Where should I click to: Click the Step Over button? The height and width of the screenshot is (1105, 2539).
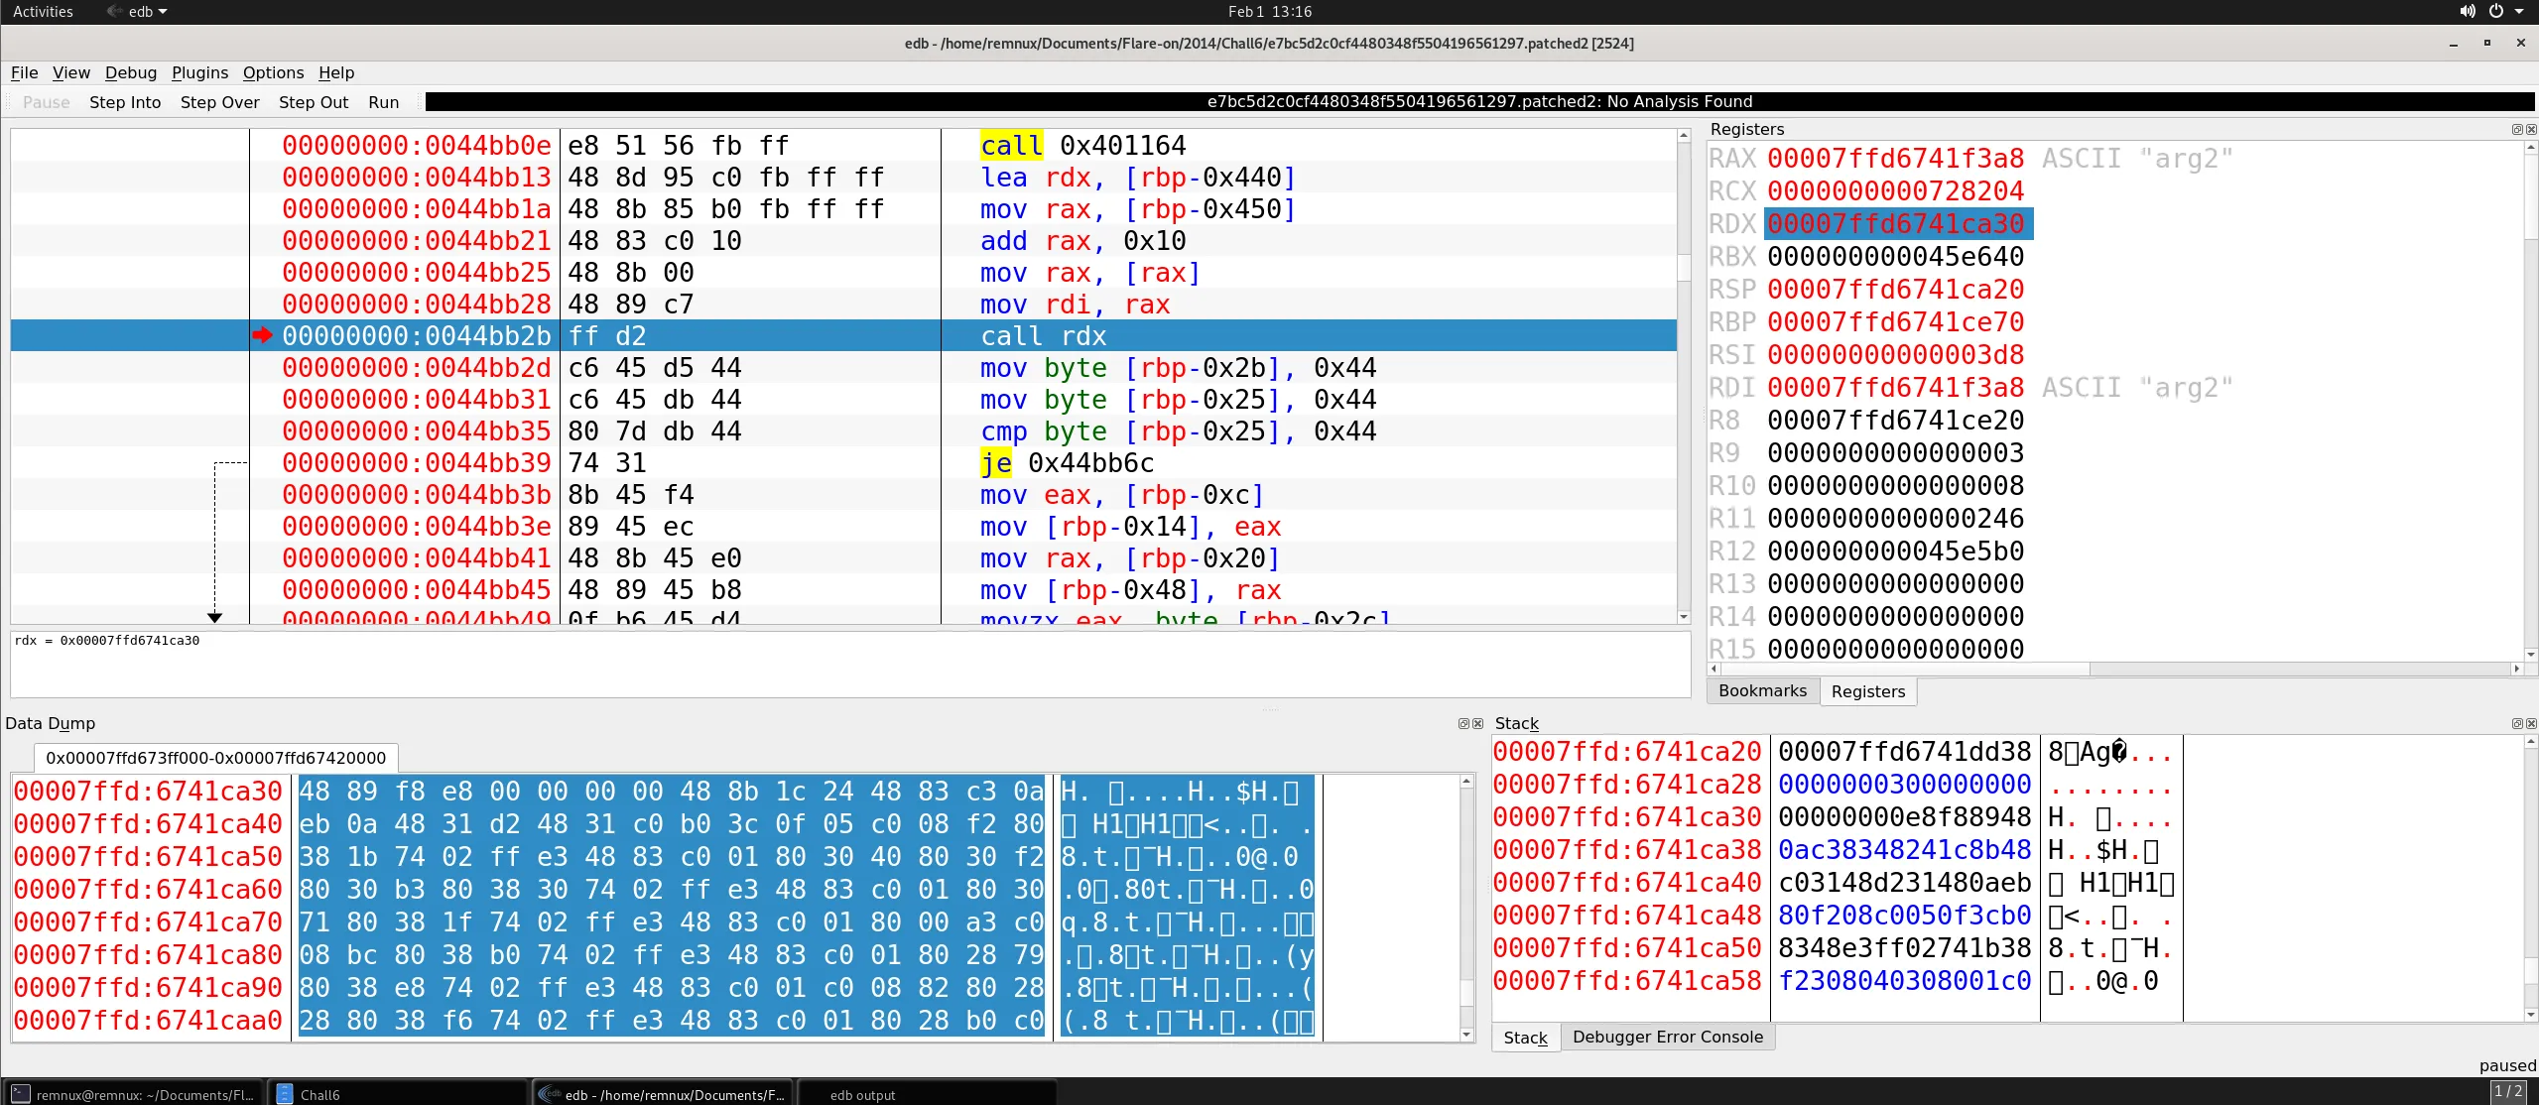219,102
